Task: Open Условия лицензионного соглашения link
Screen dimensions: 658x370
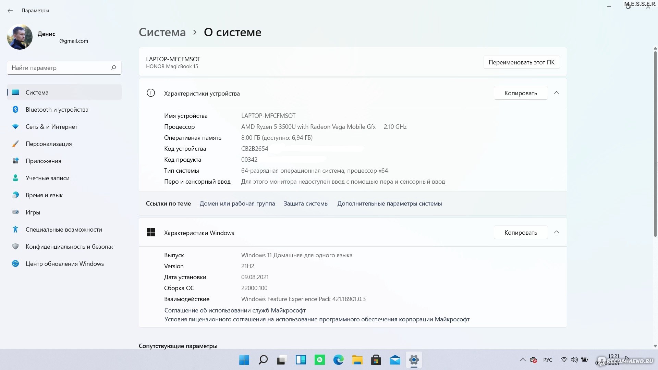Action: click(317, 319)
